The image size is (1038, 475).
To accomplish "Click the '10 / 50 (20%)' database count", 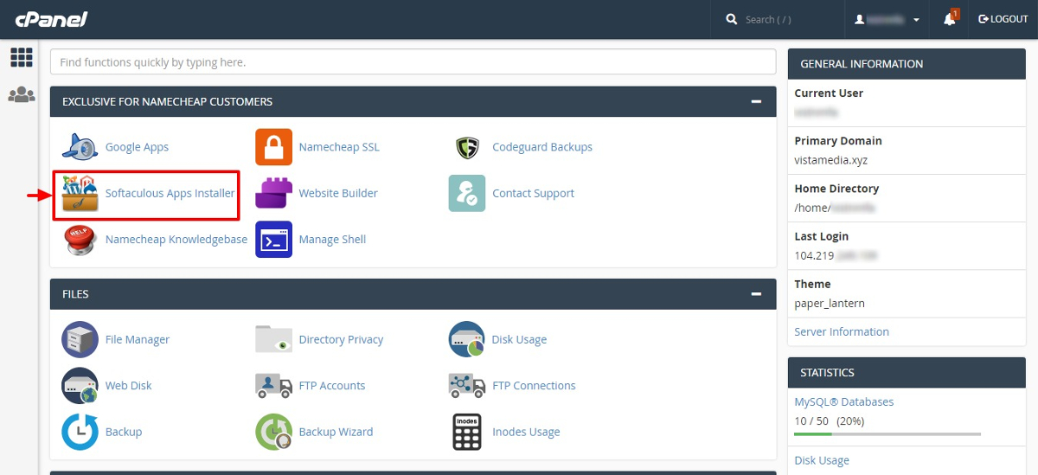I will [x=829, y=421].
